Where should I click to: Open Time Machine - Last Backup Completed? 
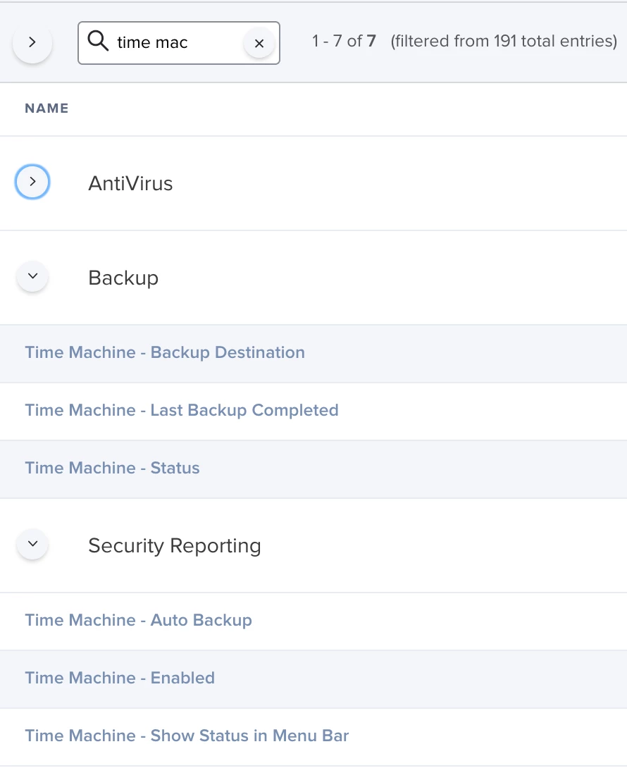[182, 411]
